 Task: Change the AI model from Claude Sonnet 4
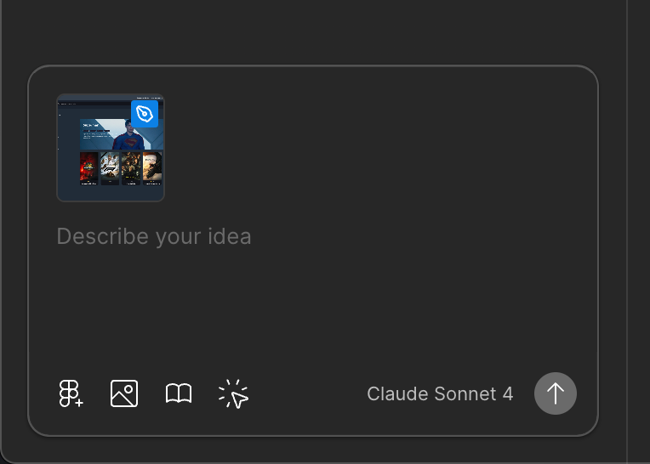[440, 393]
